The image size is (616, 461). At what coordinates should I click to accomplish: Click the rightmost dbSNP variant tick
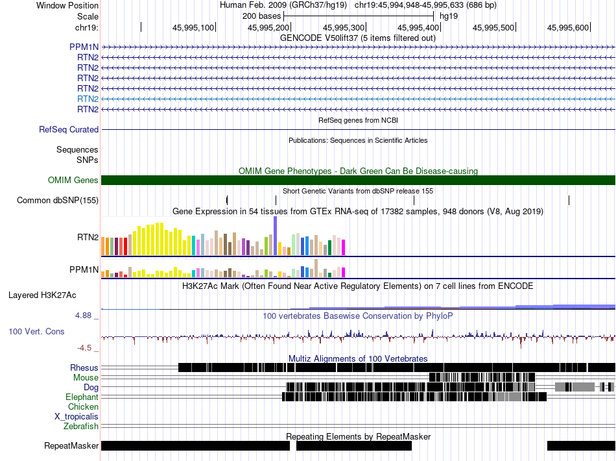click(569, 200)
